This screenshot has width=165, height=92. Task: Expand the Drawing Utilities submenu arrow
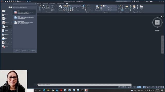11,42
